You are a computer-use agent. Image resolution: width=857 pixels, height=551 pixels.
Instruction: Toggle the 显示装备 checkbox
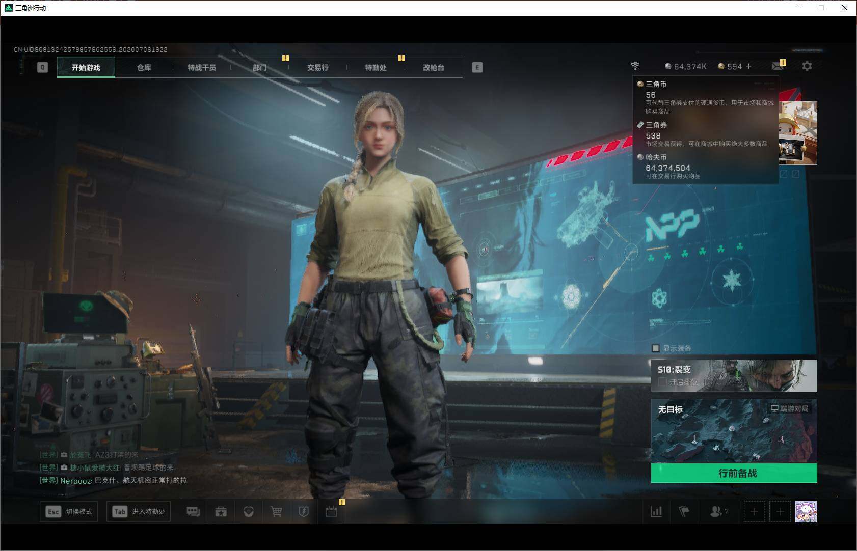tap(656, 348)
